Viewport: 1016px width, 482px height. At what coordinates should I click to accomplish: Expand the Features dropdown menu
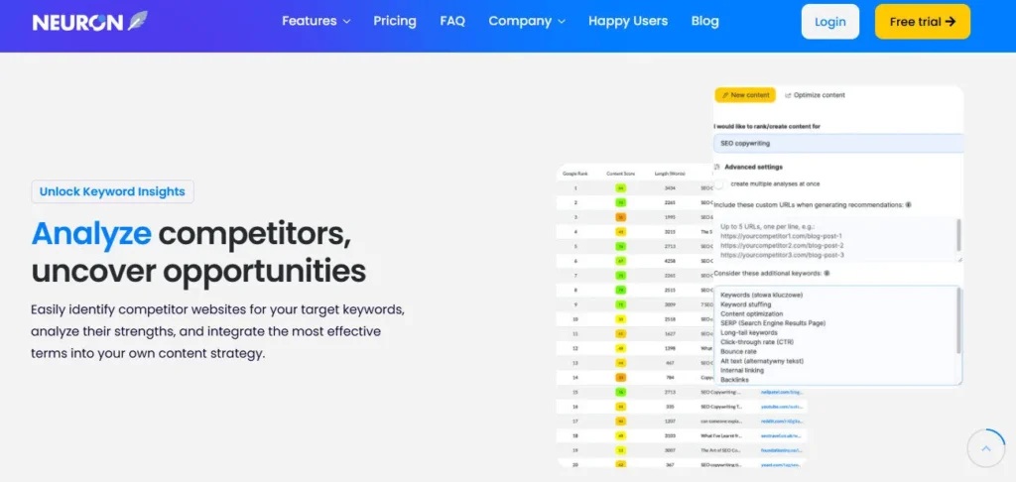317,21
